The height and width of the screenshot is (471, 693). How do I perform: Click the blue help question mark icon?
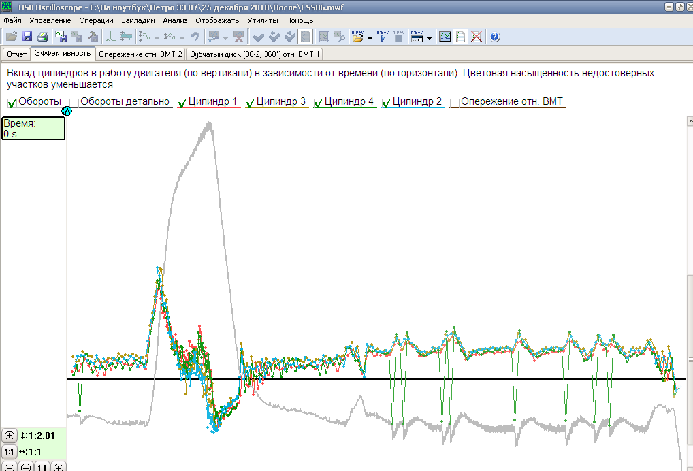pos(495,37)
